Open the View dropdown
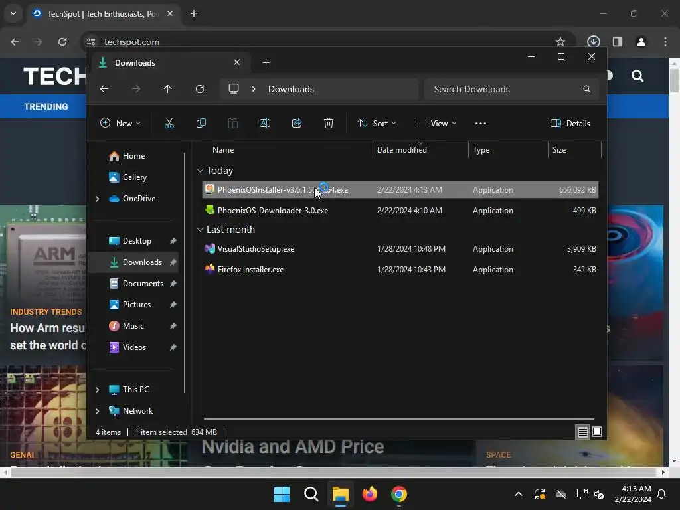 coord(436,123)
